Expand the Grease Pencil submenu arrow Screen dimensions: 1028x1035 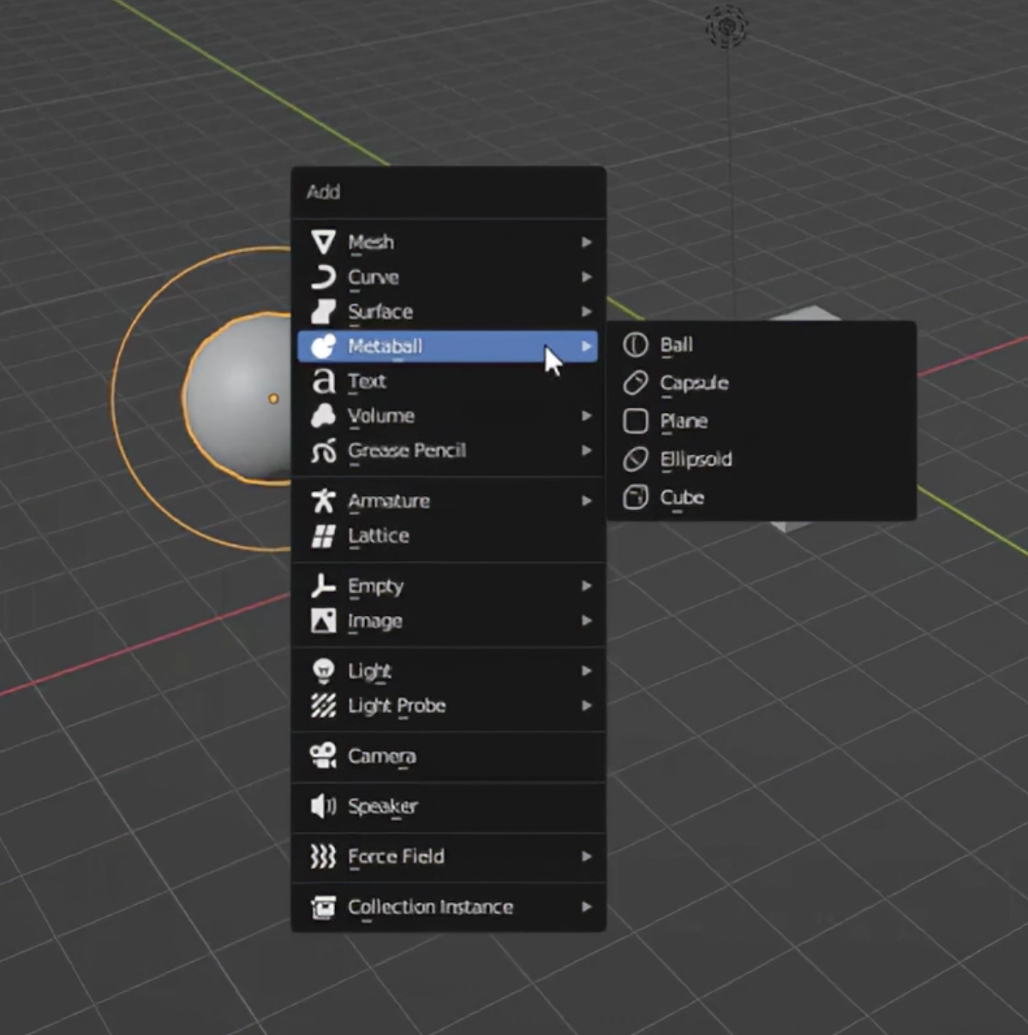(587, 451)
